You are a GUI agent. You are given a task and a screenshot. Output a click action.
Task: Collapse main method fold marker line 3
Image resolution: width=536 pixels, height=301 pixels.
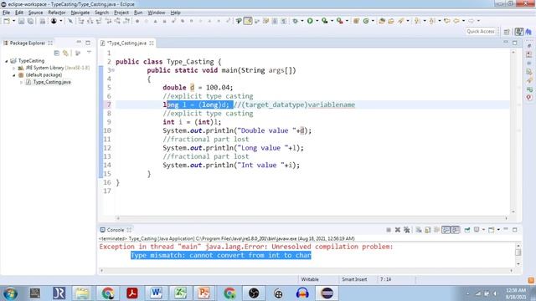[113, 70]
